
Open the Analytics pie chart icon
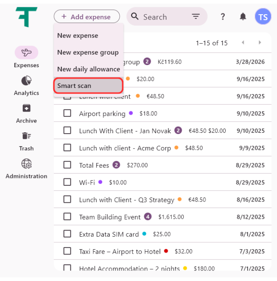tap(26, 80)
